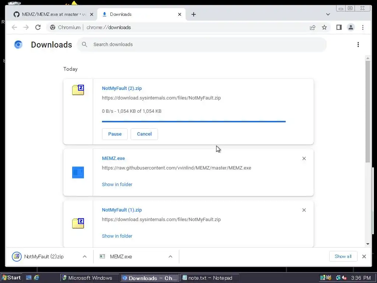The width and height of the screenshot is (377, 283).
Task: Close the Downloads tab
Action: (180, 14)
